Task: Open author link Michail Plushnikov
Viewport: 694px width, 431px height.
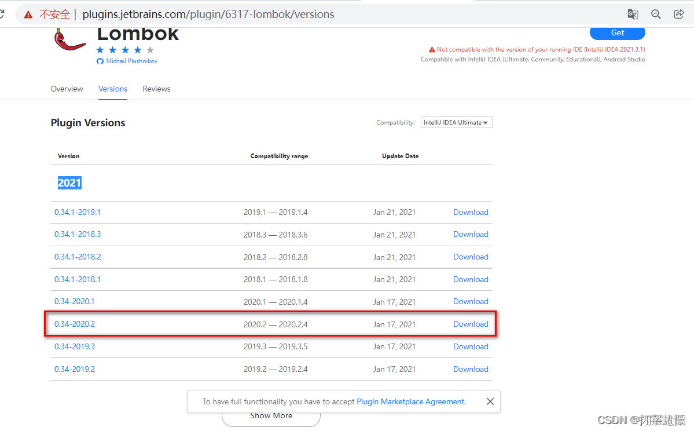Action: pyautogui.click(x=132, y=61)
